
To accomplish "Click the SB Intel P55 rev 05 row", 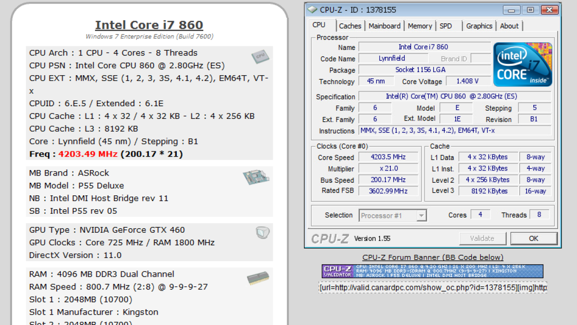I will pos(73,211).
